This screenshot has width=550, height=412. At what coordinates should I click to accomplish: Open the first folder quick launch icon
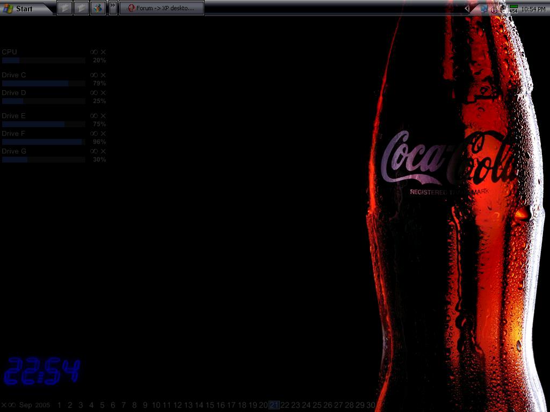(x=64, y=8)
